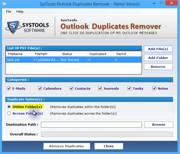Click the Remove Duplicates button

pos(67,146)
